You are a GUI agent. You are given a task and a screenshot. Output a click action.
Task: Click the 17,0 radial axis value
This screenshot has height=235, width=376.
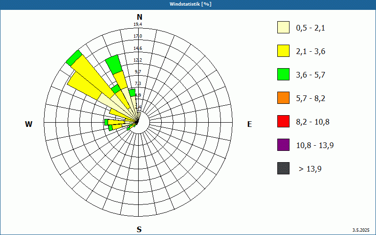138,36
